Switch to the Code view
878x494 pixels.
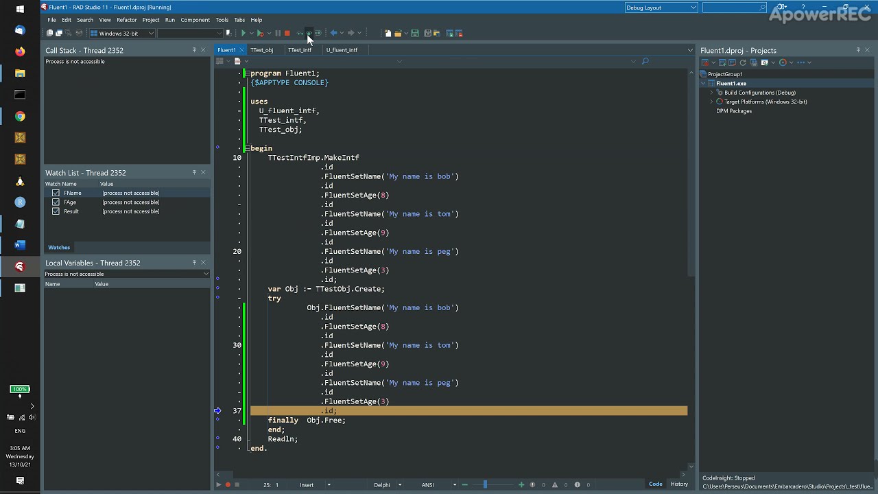click(656, 484)
